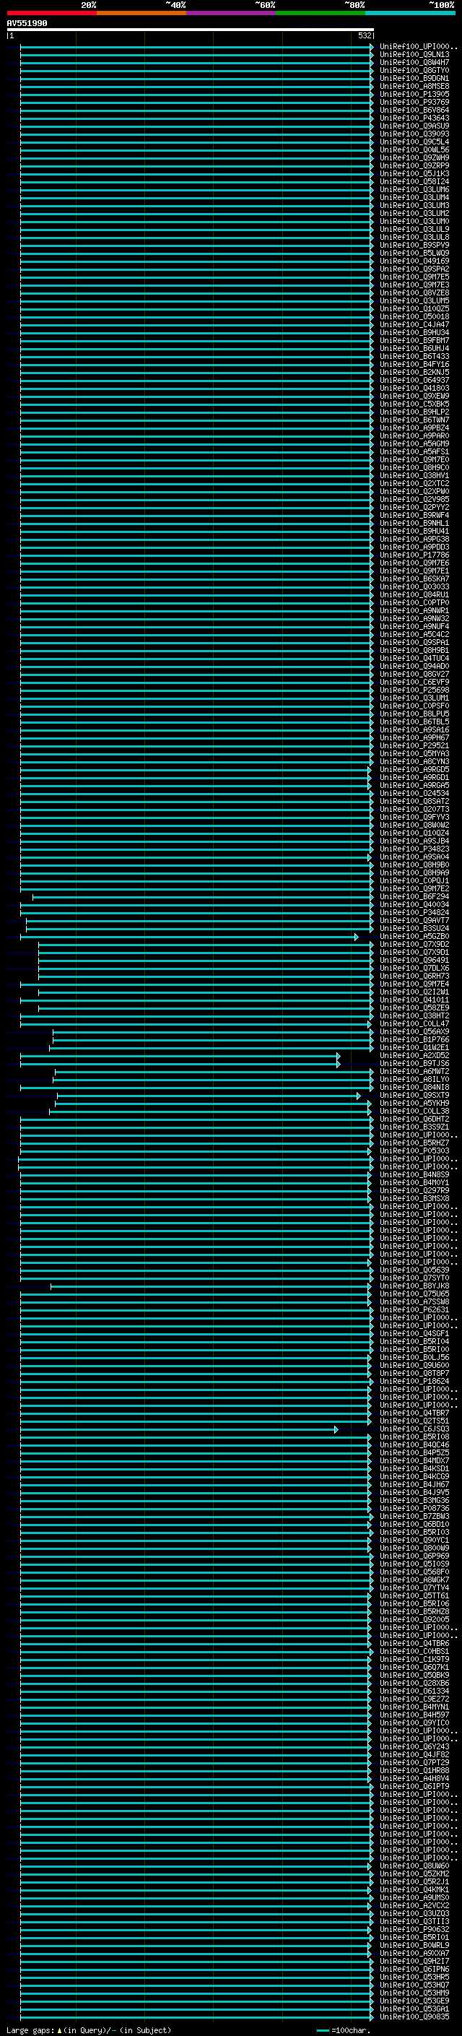Select hit label UniRef100_C5XBK5
462x2036 pixels.
tap(414, 404)
